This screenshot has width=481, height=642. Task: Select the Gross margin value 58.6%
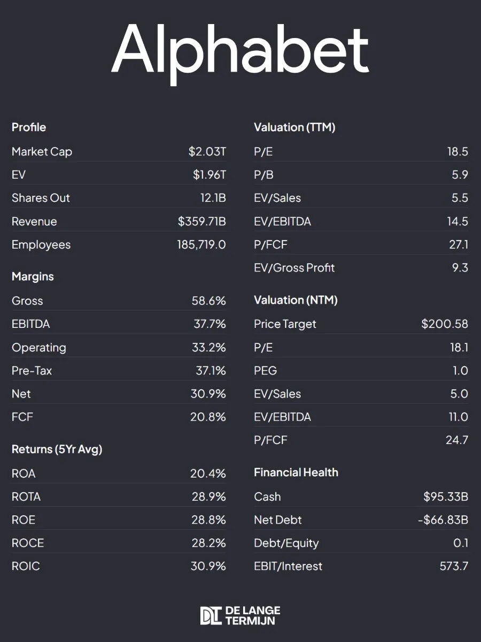click(x=209, y=301)
